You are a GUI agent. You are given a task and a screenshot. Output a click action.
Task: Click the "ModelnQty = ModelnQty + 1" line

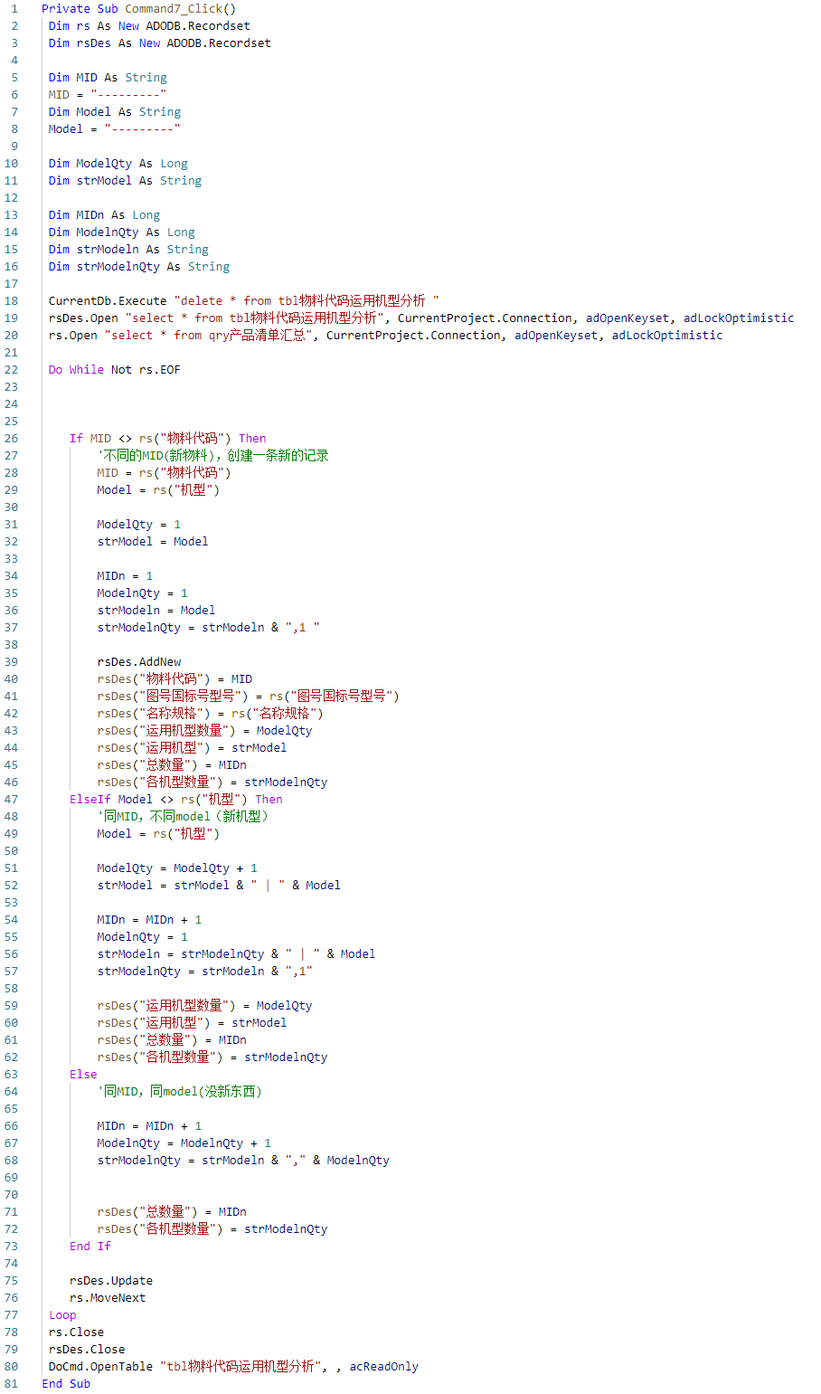pos(184,1143)
